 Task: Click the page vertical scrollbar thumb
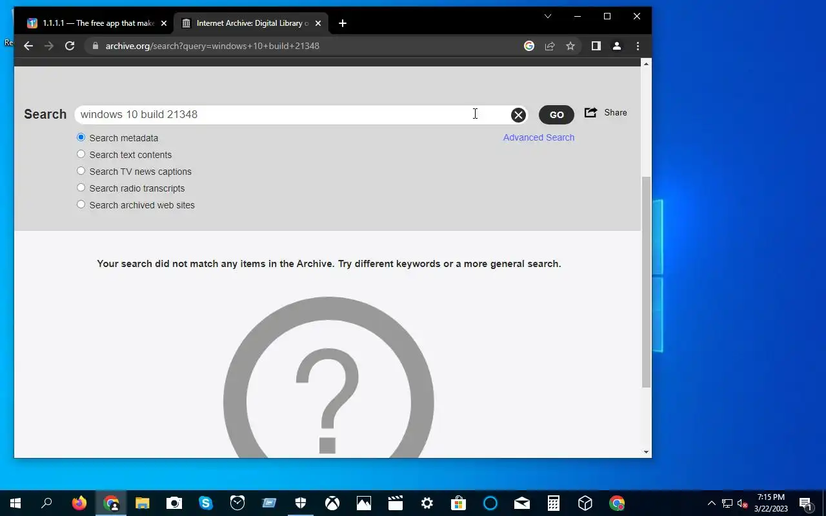click(647, 282)
